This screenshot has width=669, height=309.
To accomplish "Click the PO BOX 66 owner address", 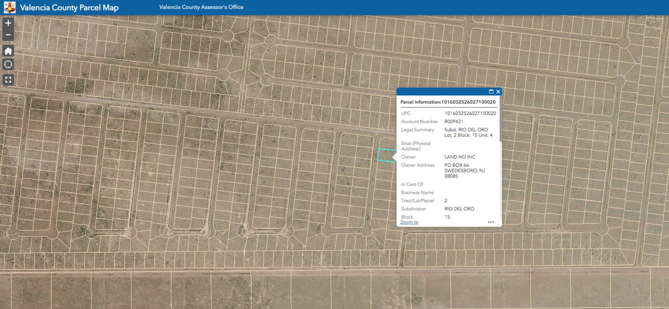I will point(464,171).
